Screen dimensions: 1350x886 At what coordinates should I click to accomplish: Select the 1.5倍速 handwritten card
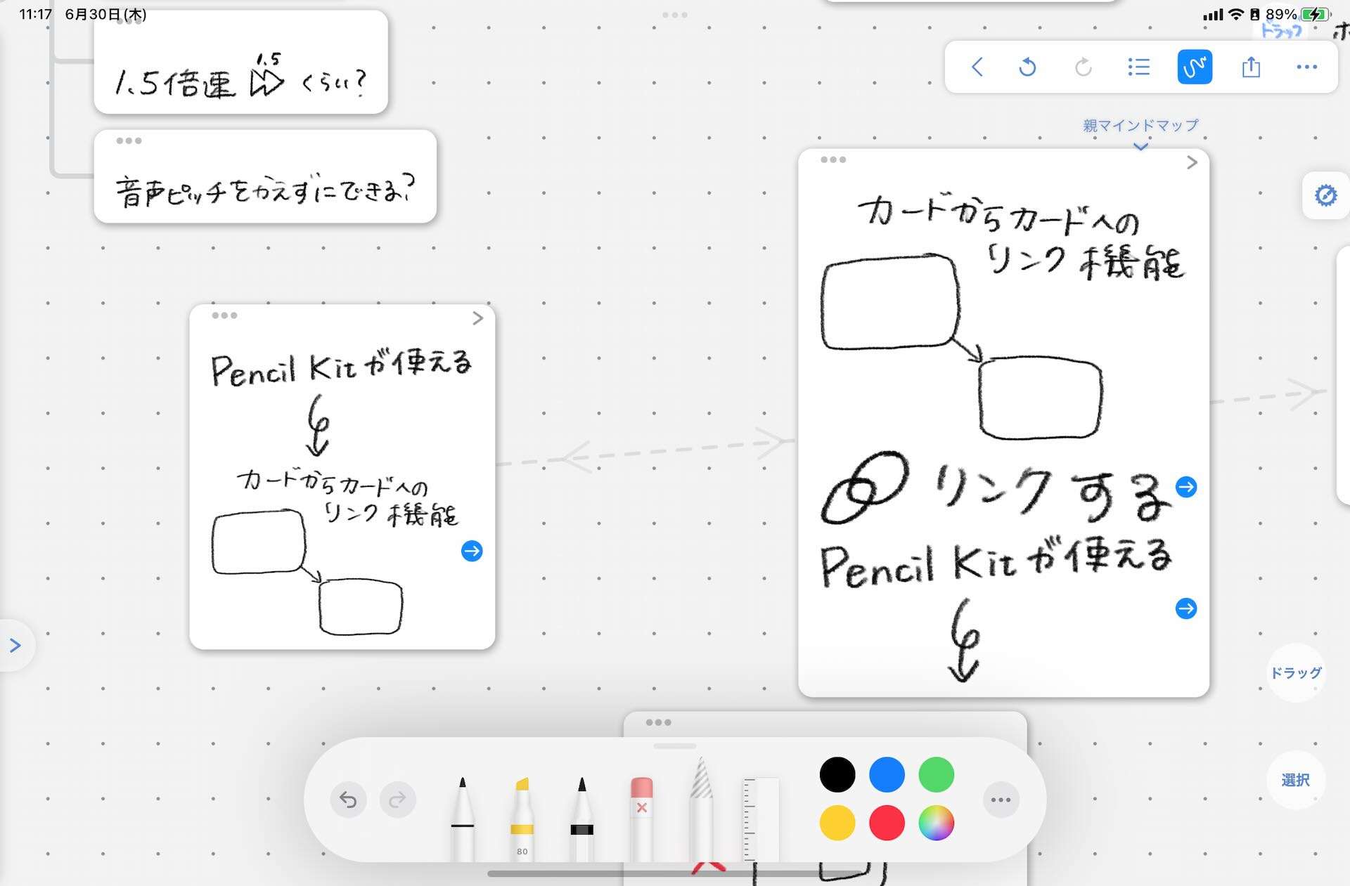coord(240,62)
